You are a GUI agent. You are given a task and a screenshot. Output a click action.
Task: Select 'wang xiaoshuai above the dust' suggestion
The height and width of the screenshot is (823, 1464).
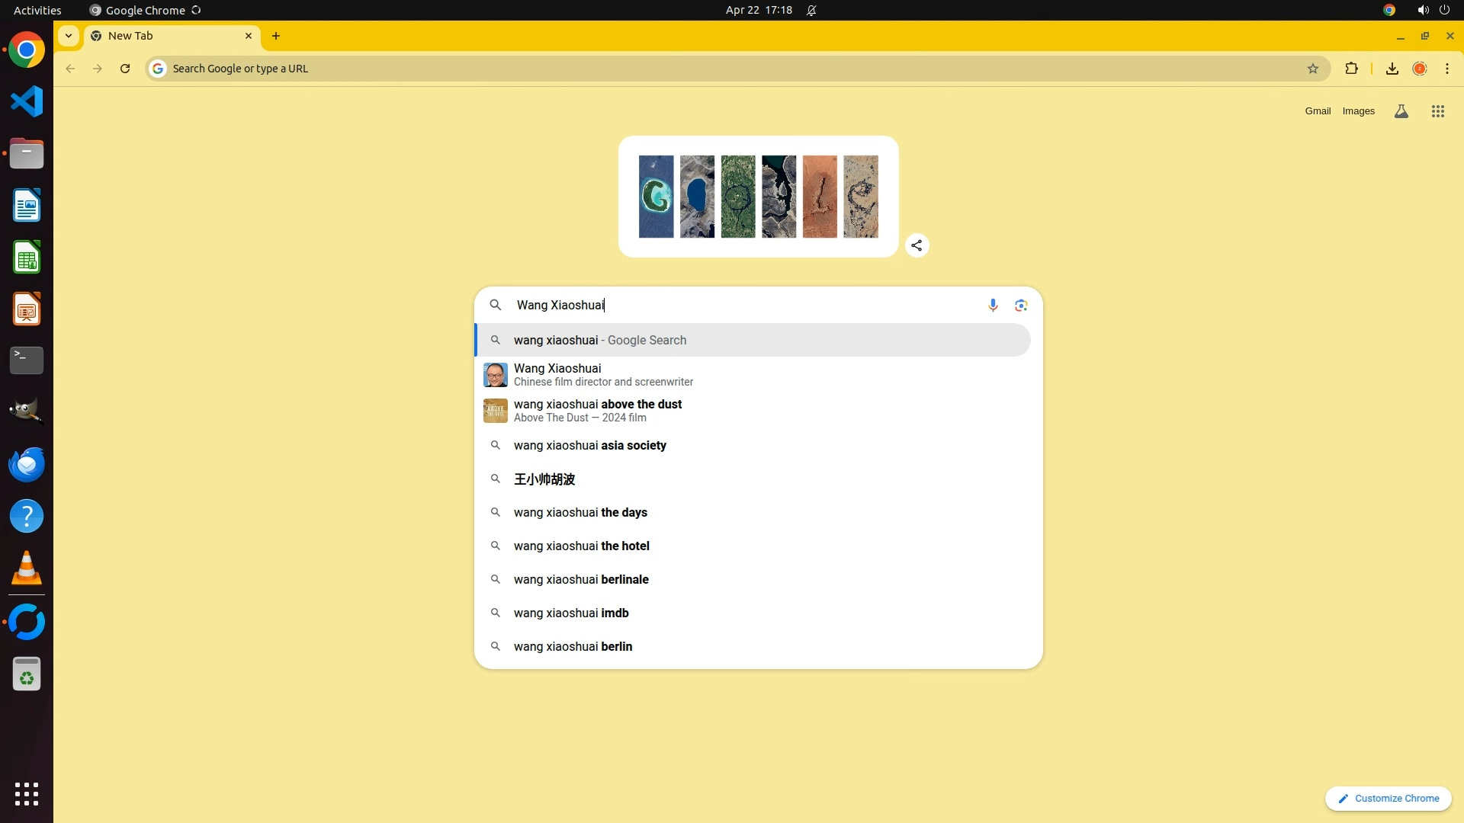point(597,410)
